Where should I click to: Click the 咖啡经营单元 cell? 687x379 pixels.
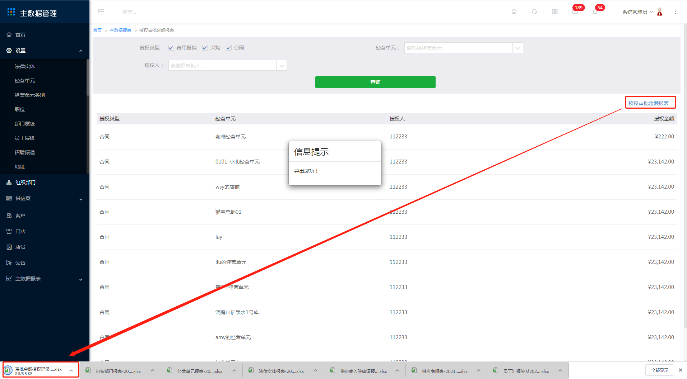(231, 137)
